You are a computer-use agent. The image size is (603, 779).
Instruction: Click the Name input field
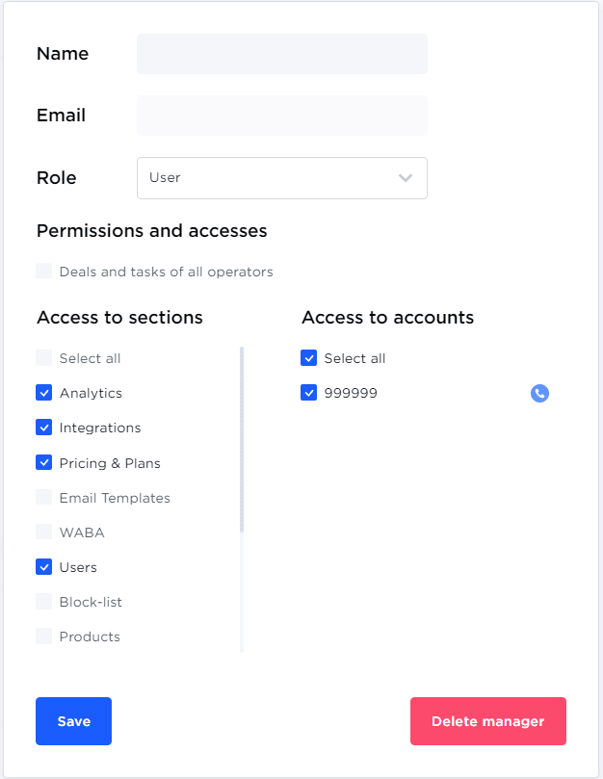281,54
